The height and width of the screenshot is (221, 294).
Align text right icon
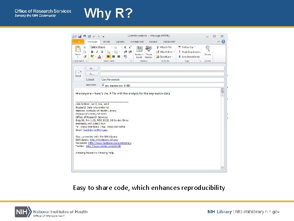click(x=118, y=56)
